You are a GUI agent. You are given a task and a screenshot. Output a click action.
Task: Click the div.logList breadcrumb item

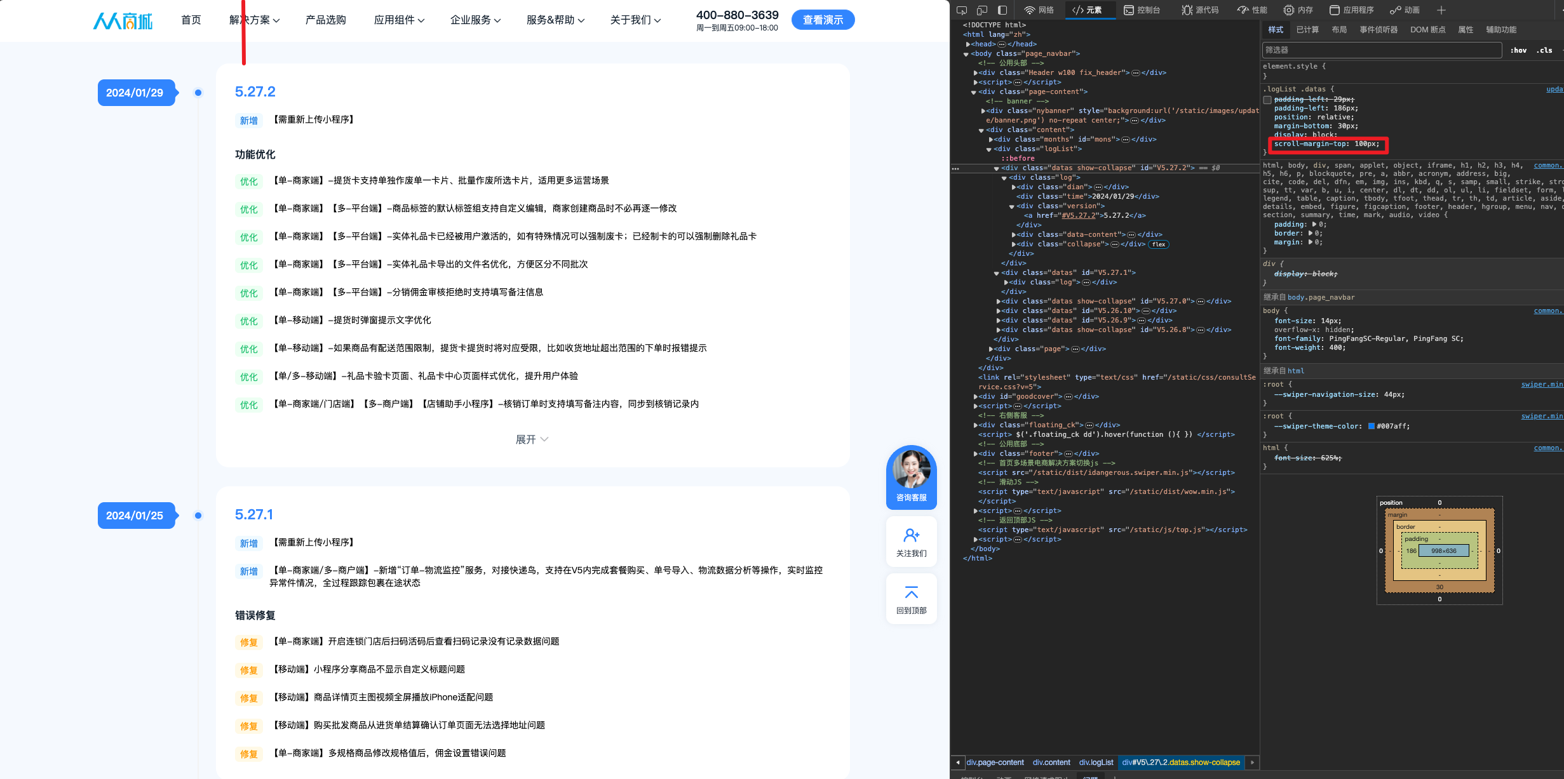[x=1096, y=762]
